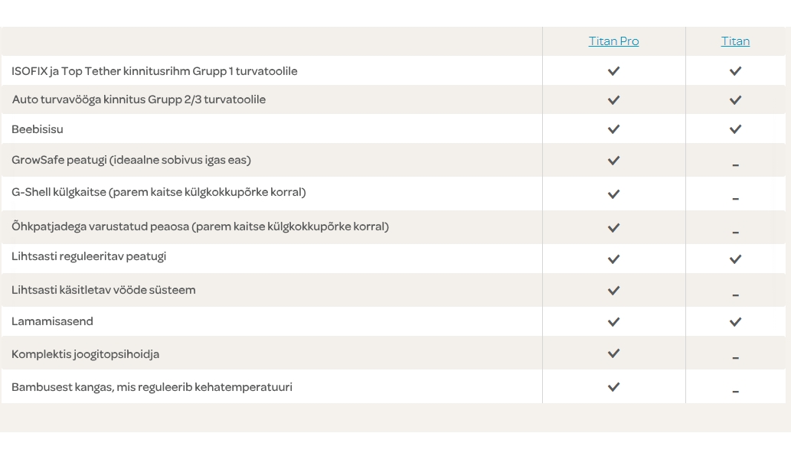Click Titan Pro checkmark for Beebisisu

click(x=613, y=129)
